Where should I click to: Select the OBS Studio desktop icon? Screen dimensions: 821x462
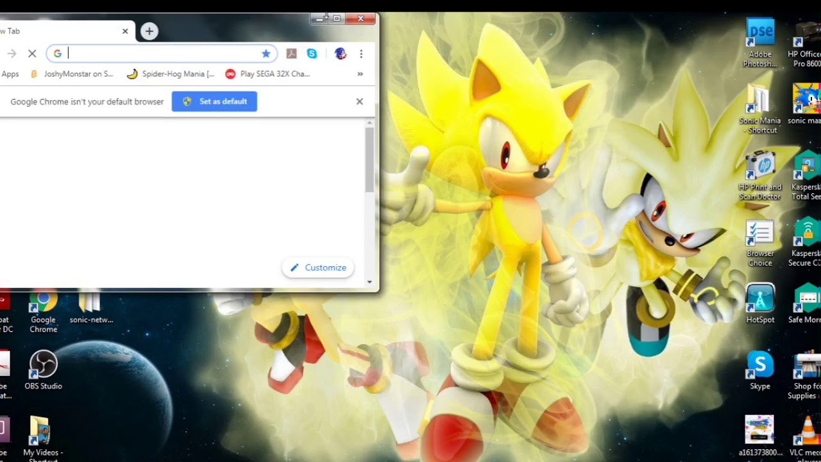pyautogui.click(x=43, y=370)
